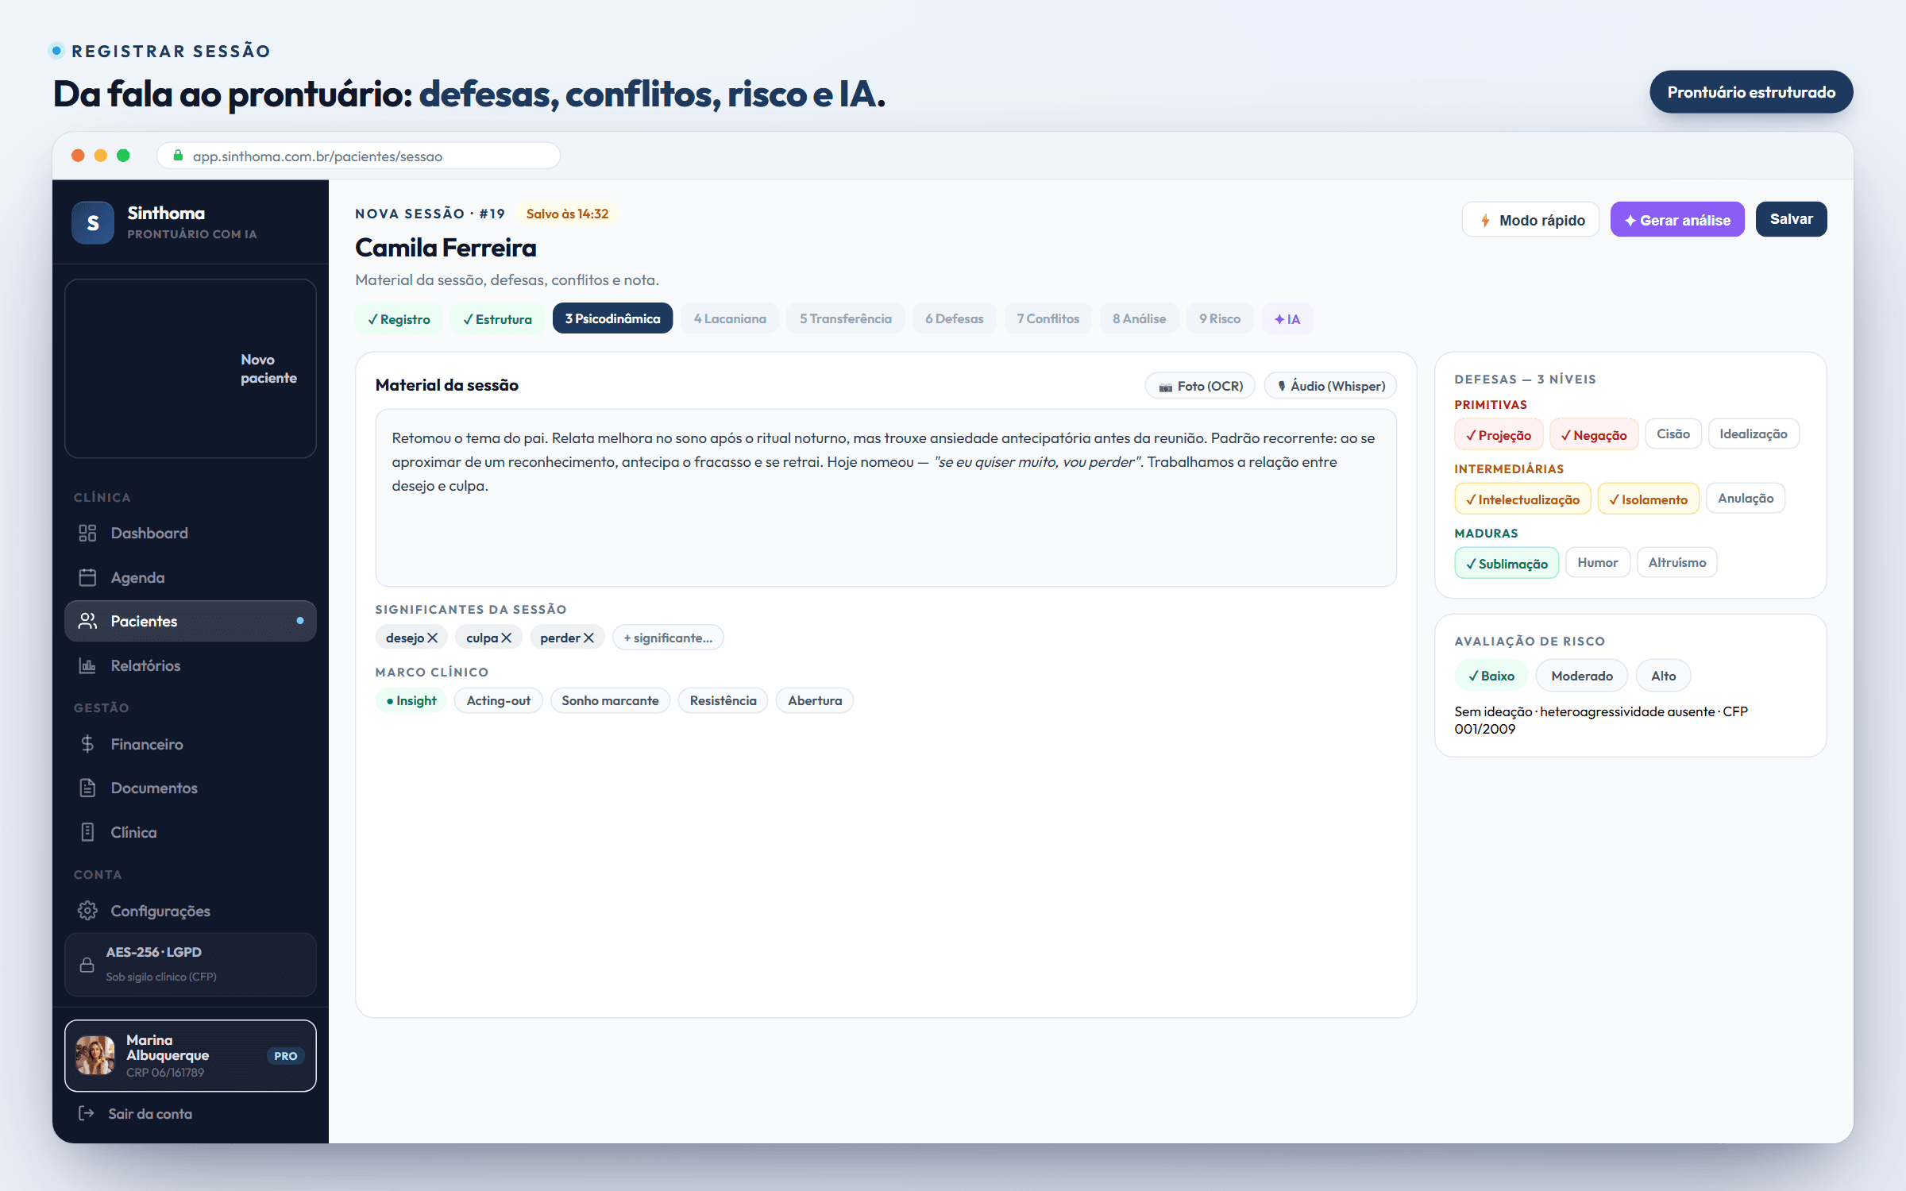Select the Acting-out marco clínico chip
1906x1191 pixels.
pyautogui.click(x=499, y=700)
